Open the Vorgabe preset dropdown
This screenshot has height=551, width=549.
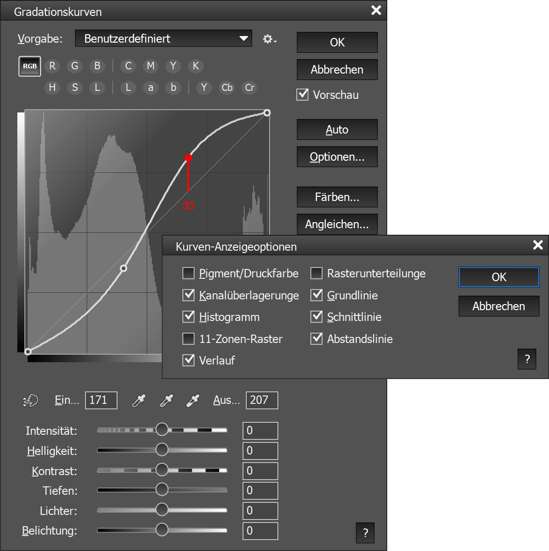pyautogui.click(x=163, y=38)
